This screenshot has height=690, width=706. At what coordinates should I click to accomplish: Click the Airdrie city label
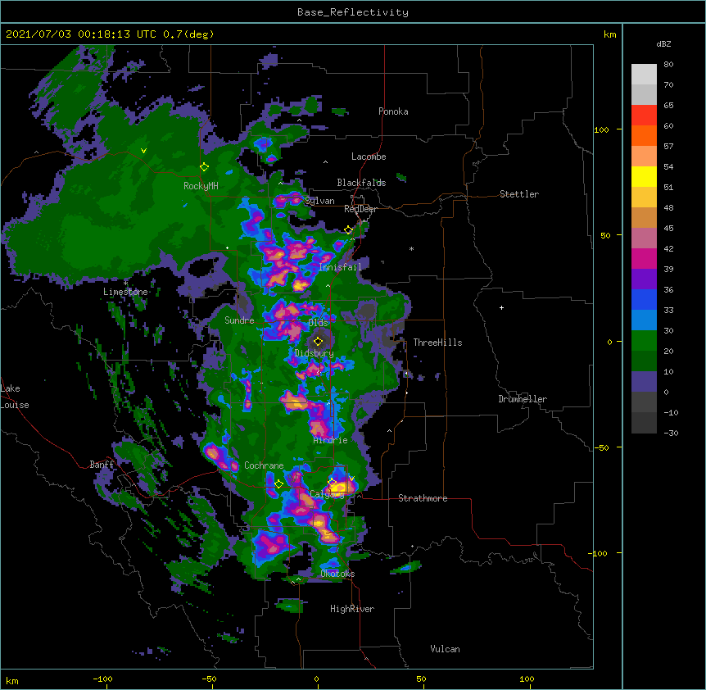pyautogui.click(x=331, y=440)
